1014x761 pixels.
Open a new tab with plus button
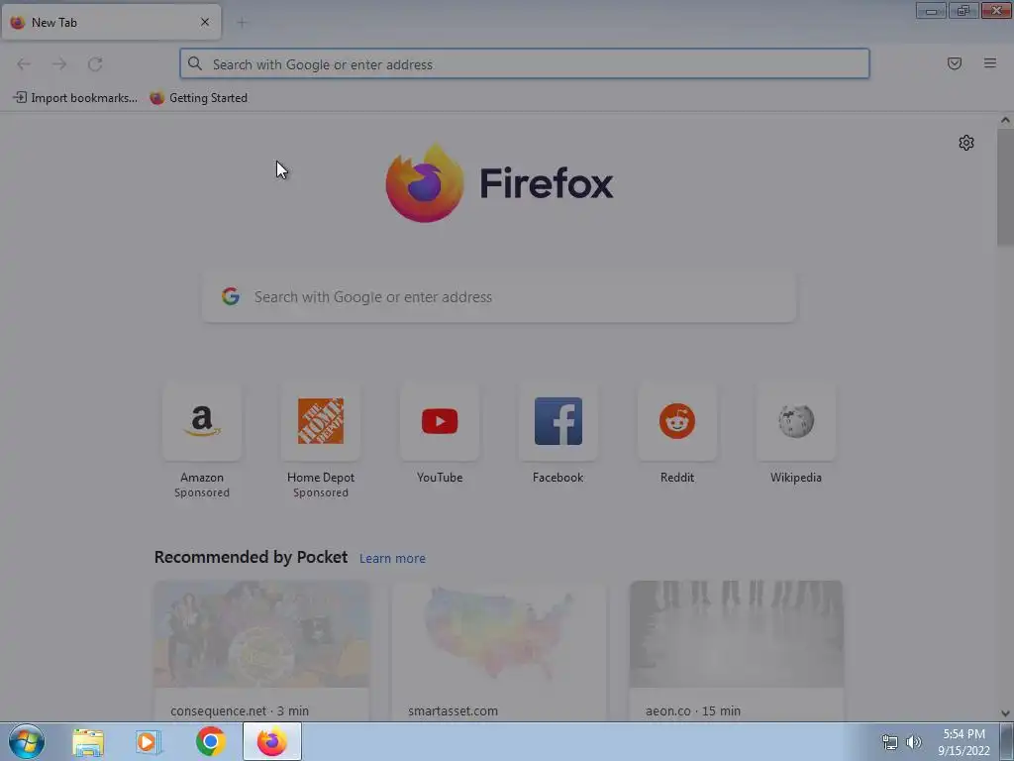(x=242, y=23)
